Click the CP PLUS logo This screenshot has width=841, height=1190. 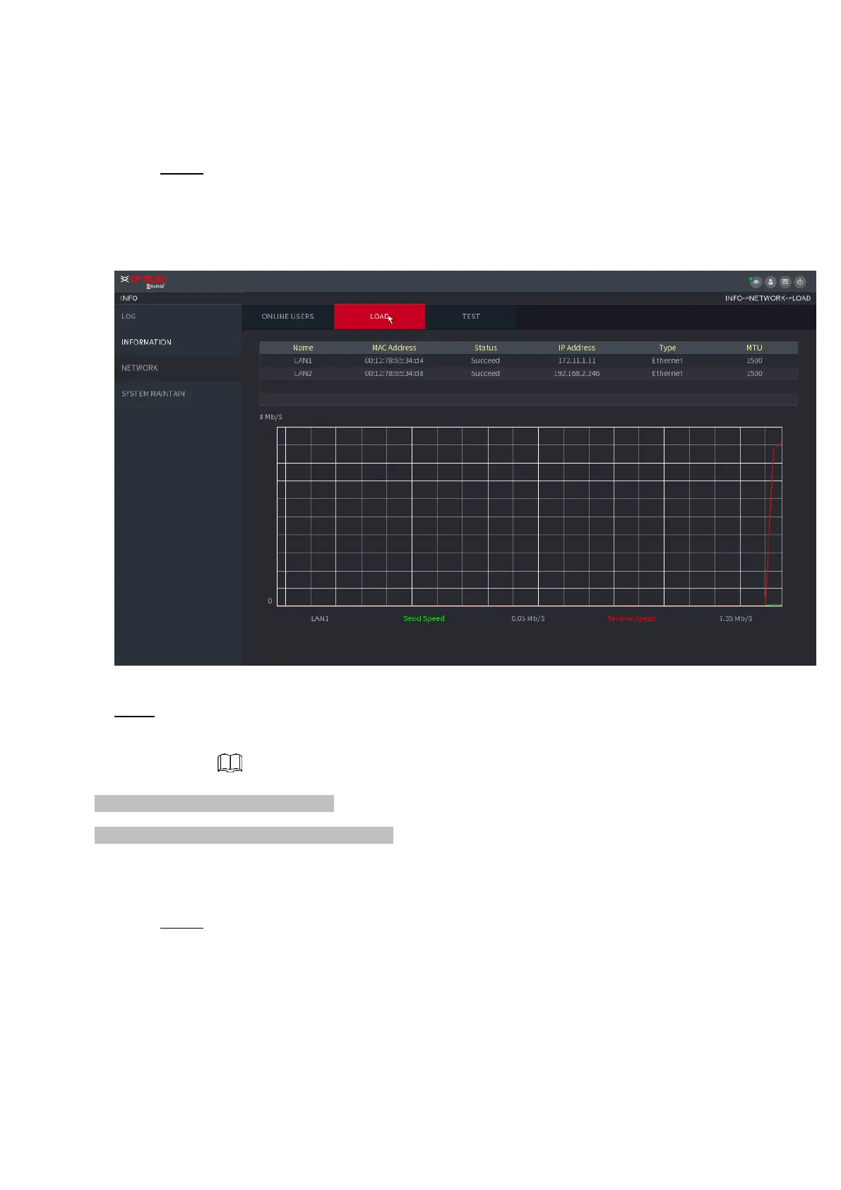tap(143, 281)
